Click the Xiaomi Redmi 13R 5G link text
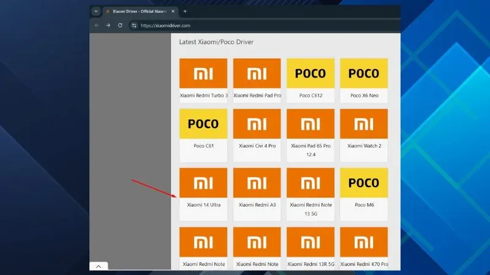The image size is (490, 275). (x=311, y=264)
